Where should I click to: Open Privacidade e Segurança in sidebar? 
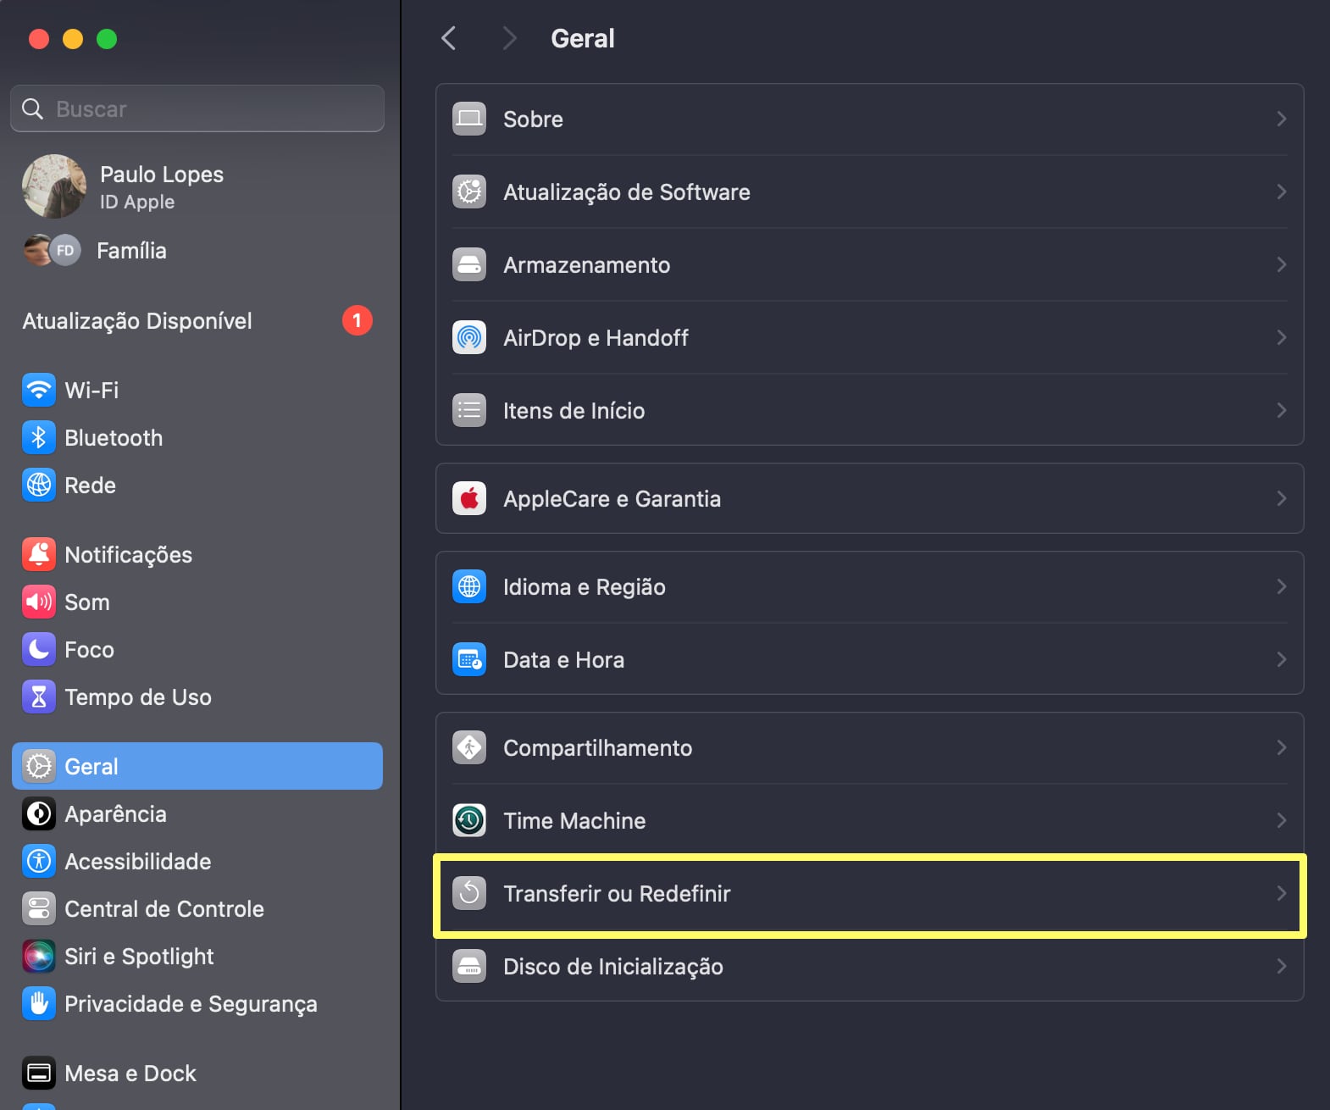coord(190,1003)
